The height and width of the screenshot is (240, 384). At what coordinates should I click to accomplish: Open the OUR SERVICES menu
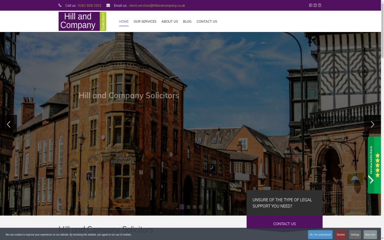point(145,21)
